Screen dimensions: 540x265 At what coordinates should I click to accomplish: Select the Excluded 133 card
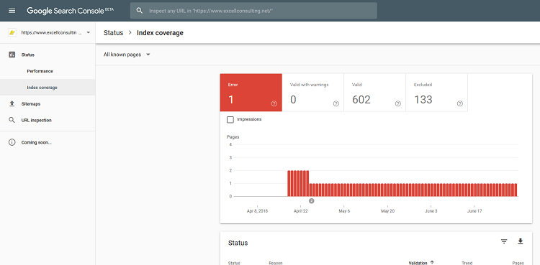point(437,93)
